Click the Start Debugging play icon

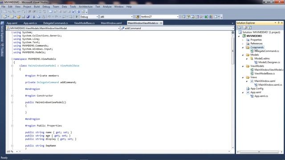click(x=77, y=17)
